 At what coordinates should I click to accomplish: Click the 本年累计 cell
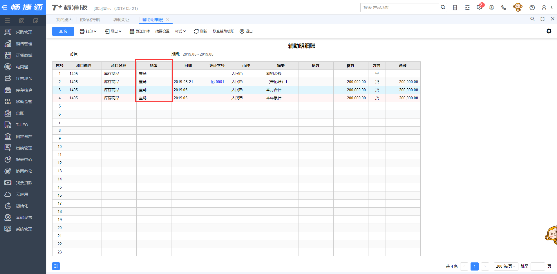click(x=281, y=98)
